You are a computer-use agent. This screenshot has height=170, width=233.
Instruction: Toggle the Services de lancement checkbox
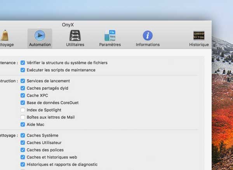click(23, 81)
